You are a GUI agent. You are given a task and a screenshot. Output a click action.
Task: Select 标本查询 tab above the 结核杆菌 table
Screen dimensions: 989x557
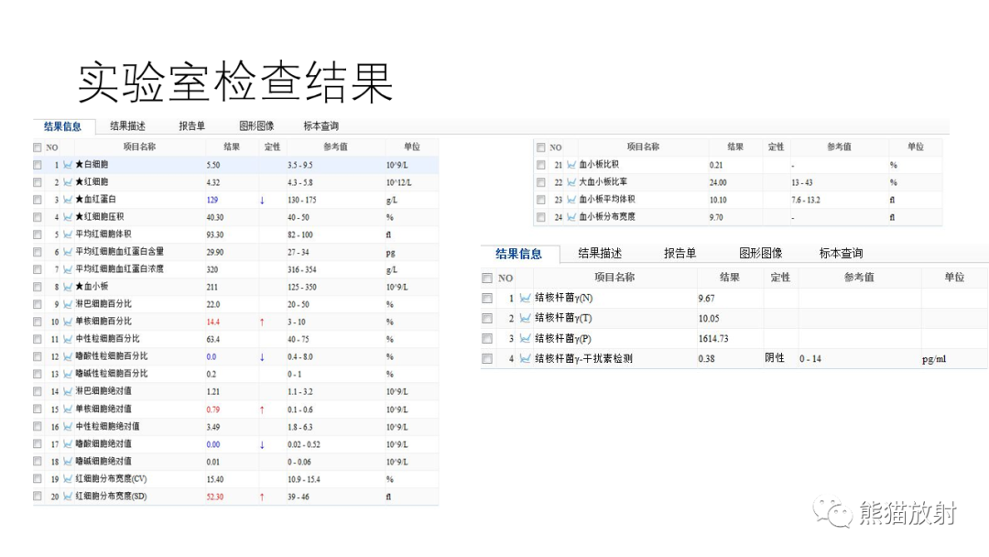pyautogui.click(x=841, y=254)
